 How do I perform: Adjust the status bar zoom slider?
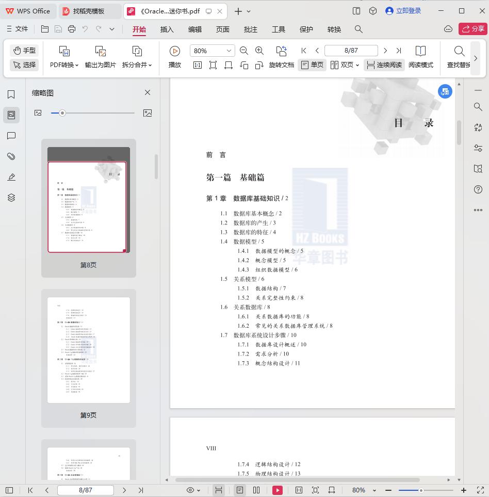coord(421,490)
